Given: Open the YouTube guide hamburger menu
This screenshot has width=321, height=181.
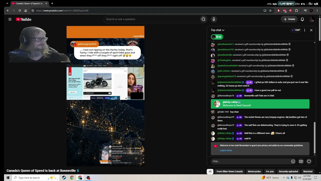Looking at the screenshot, I should coord(10,19).
